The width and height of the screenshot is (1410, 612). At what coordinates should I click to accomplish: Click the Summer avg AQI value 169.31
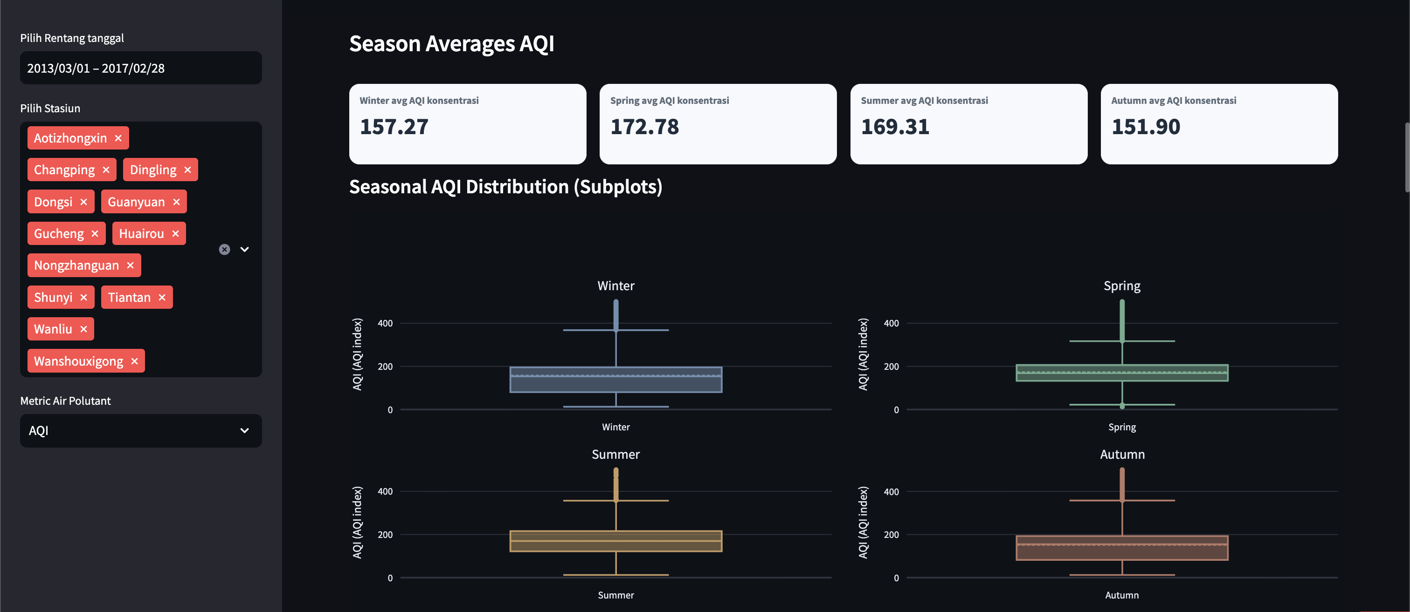[896, 127]
